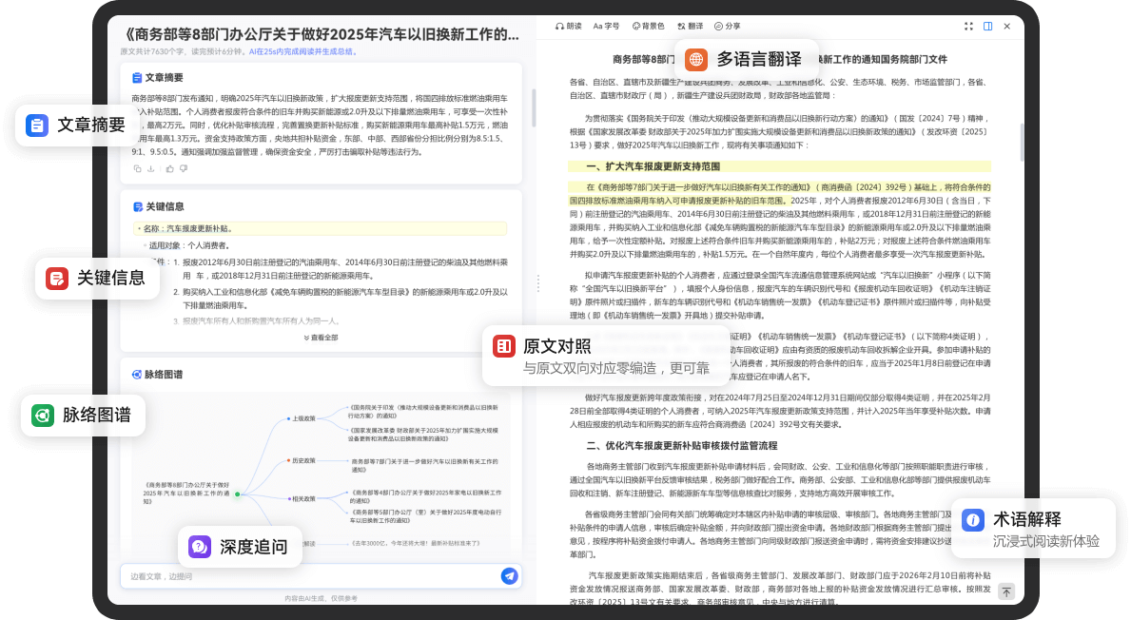This screenshot has width=1131, height=620.
Task: Click the 关键信息 section header icon
Action: (138, 207)
